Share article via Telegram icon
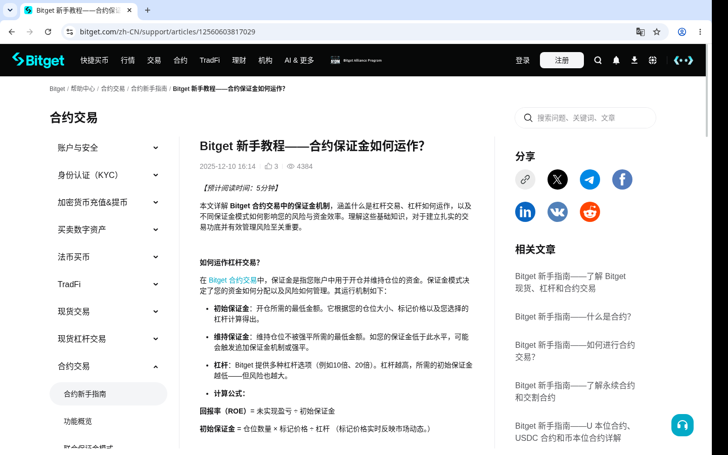728x455 pixels. click(x=590, y=179)
